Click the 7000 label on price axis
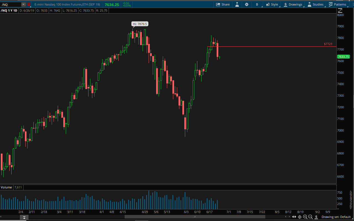 tap(340, 130)
